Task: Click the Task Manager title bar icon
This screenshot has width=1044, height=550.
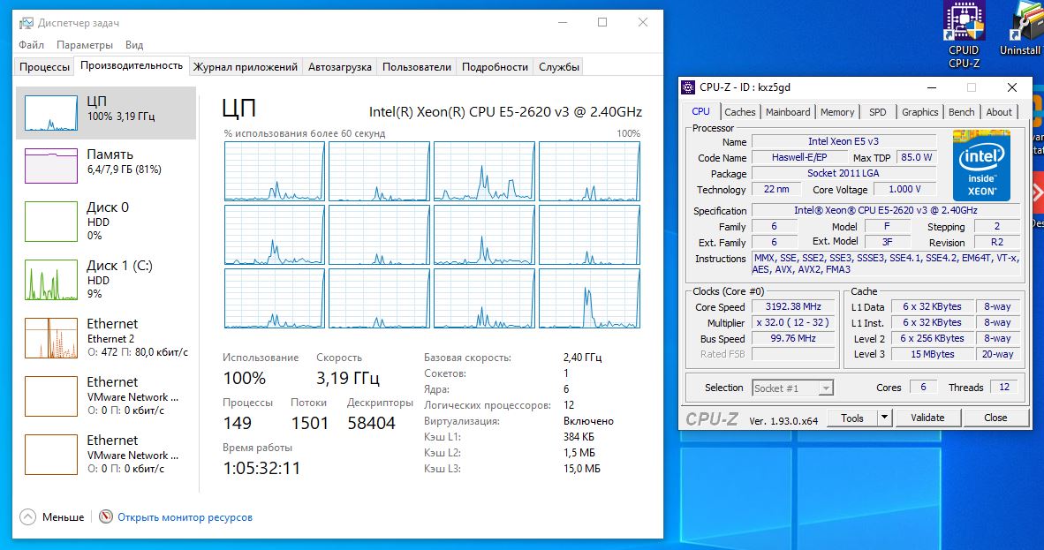Action: click(x=26, y=23)
